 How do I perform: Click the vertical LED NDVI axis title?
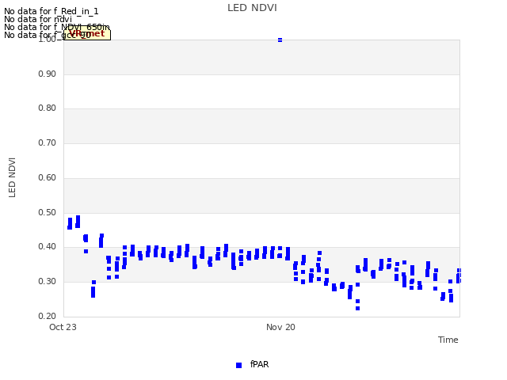click(12, 177)
